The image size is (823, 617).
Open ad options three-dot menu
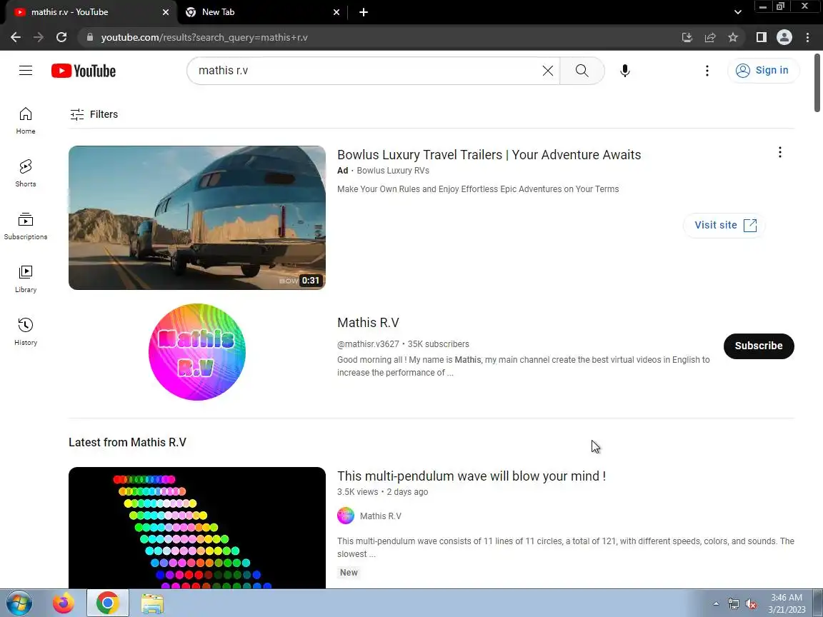point(780,152)
